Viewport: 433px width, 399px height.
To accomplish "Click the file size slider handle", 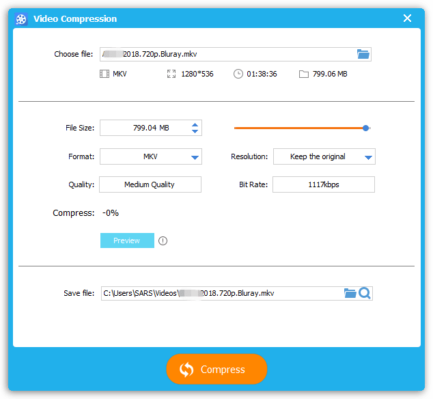I will [x=366, y=128].
